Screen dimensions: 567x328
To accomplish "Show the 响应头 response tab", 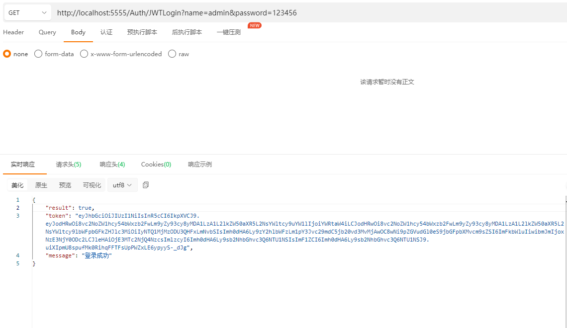I will click(x=112, y=164).
